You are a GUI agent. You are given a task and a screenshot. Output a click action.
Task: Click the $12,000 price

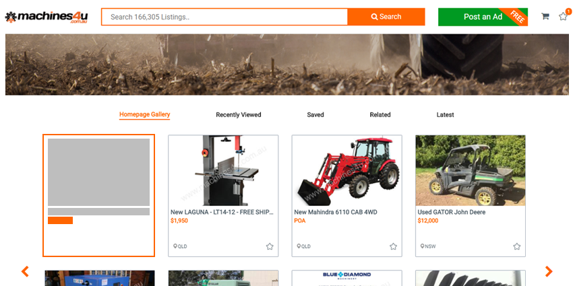[428, 221]
